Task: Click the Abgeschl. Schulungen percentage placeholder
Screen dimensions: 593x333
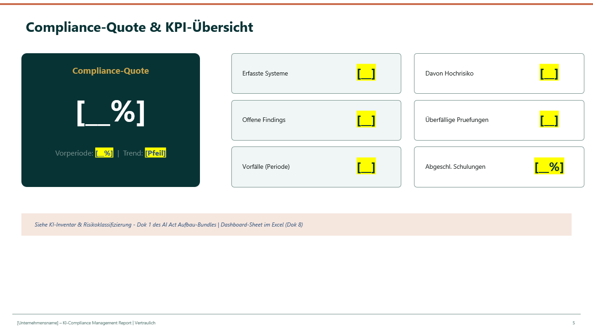Action: pos(549,166)
